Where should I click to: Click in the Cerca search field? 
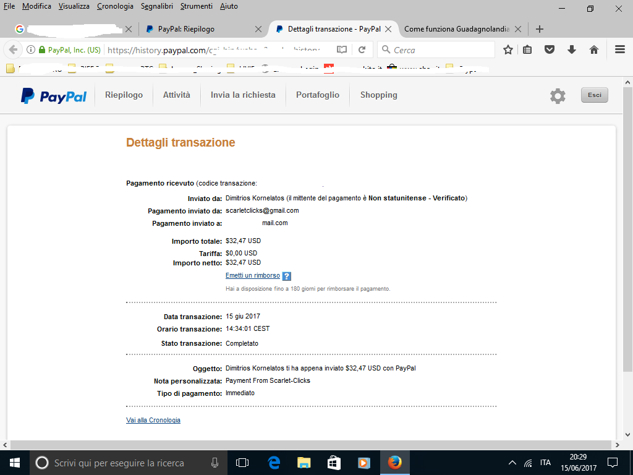[436, 49]
